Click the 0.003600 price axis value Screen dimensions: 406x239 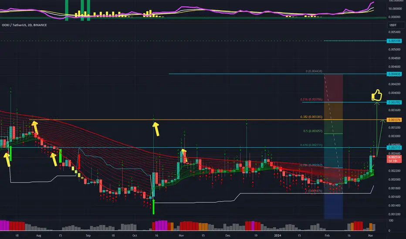[x=394, y=110]
